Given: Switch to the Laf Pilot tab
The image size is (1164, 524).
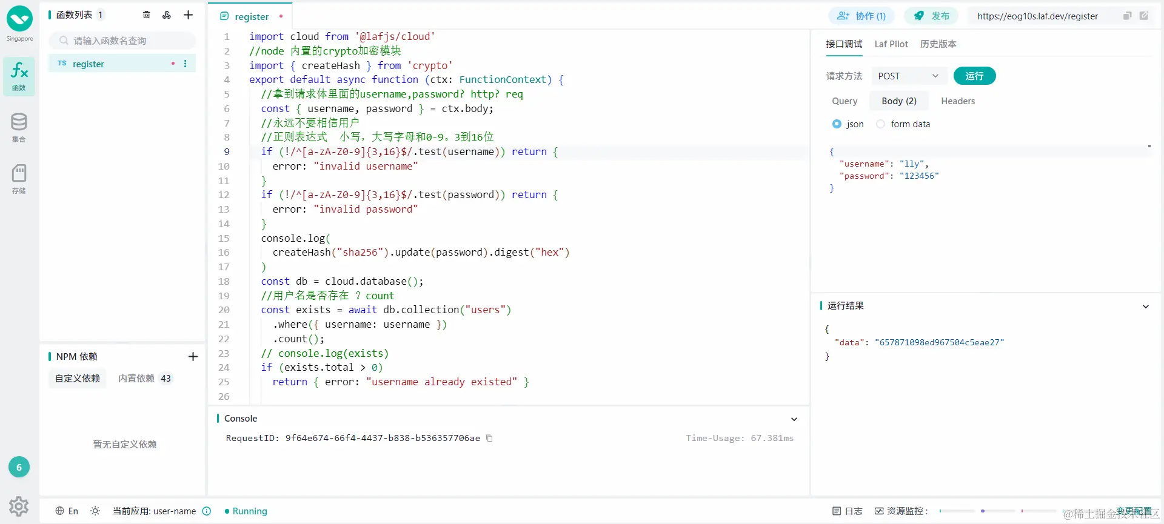Looking at the screenshot, I should click(891, 44).
